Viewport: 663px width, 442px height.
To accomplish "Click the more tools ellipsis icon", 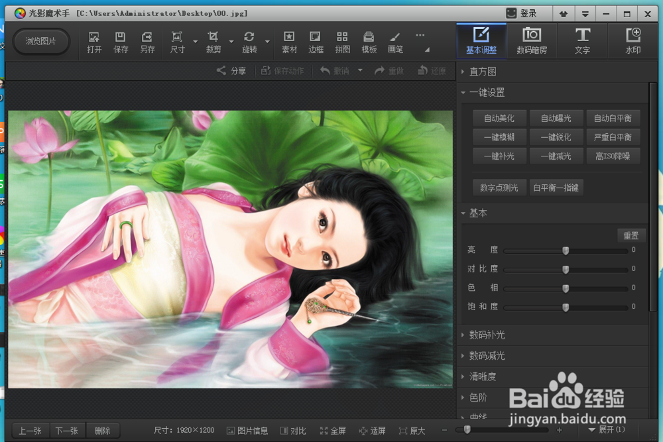I will point(420,35).
